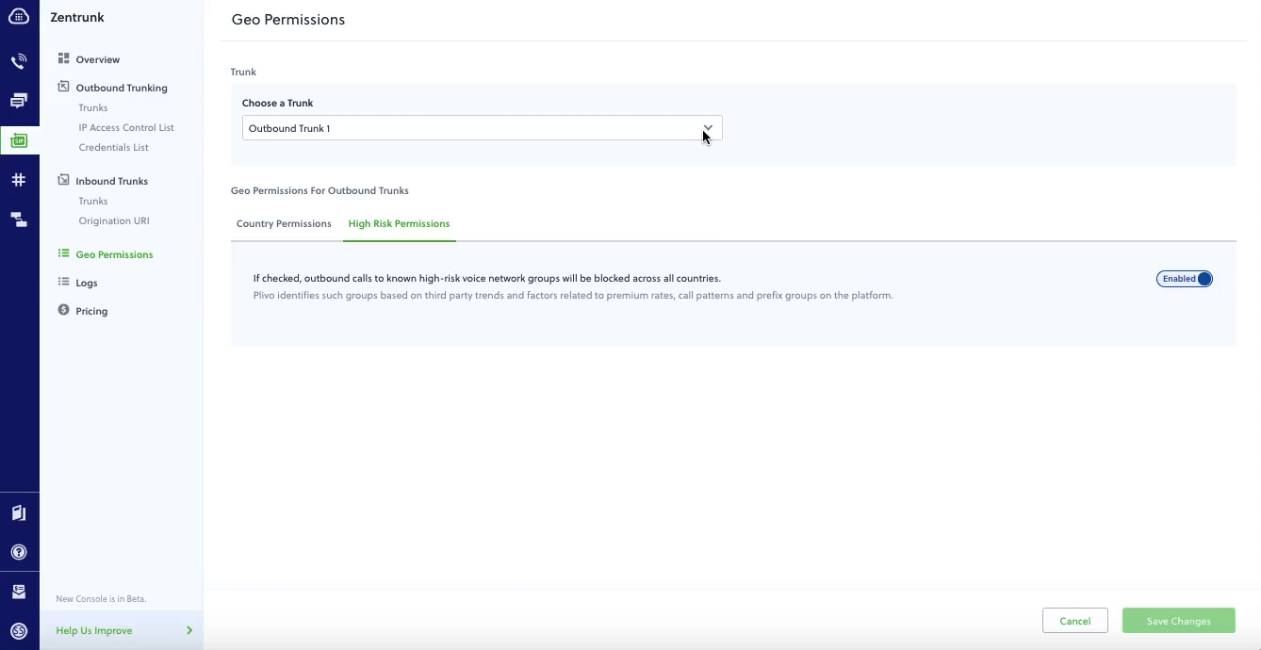Open the Messaging chat icon in sidebar
This screenshot has height=650, width=1261.
tap(19, 101)
